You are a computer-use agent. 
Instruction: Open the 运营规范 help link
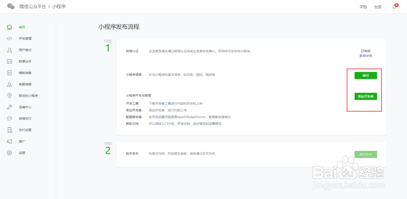(x=215, y=124)
